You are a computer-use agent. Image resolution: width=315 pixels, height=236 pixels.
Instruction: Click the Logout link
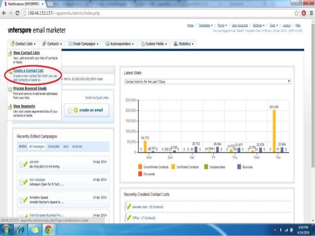tap(286, 25)
